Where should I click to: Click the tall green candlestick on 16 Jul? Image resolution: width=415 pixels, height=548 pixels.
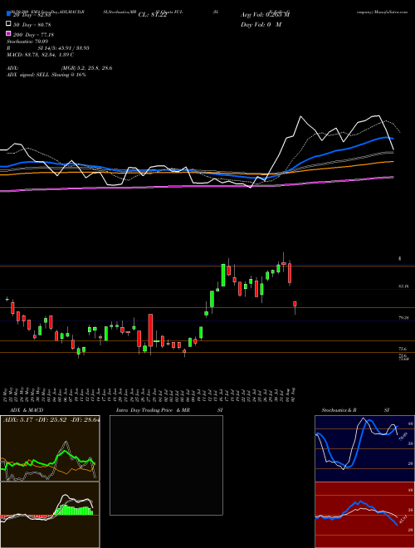point(223,276)
